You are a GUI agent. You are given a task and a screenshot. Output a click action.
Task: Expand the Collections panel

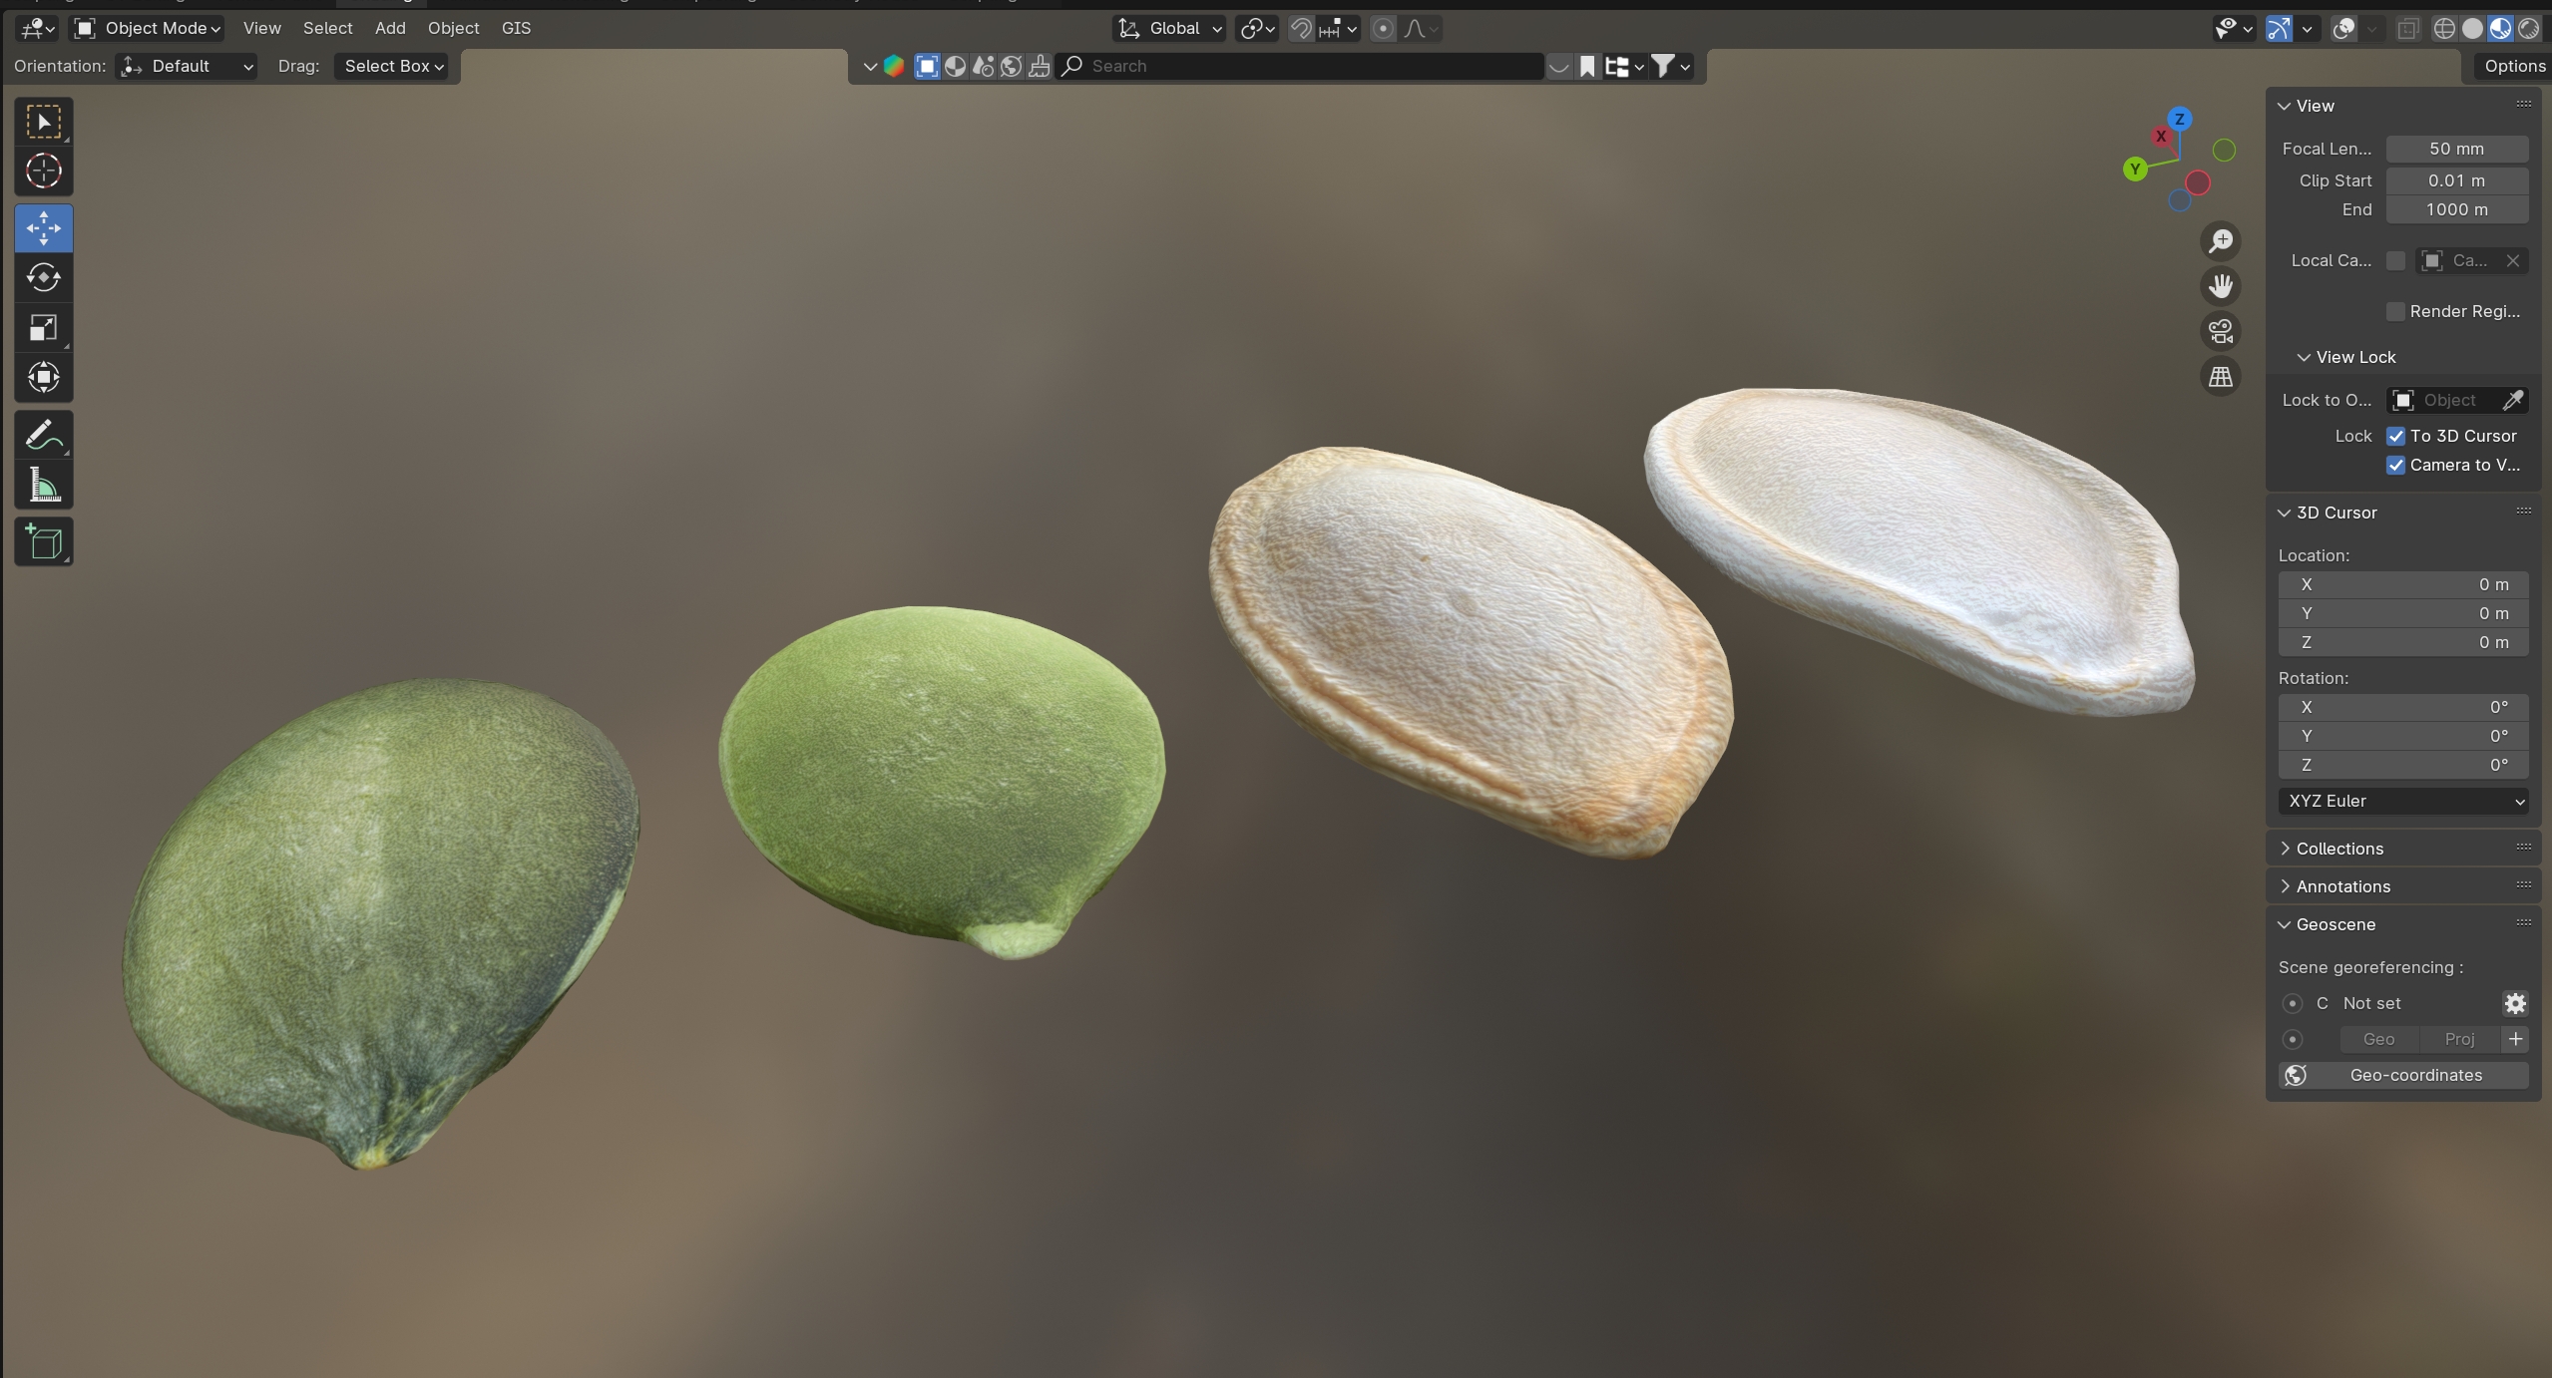tap(2339, 849)
